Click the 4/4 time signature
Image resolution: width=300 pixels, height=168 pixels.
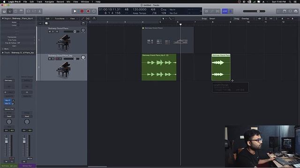pyautogui.click(x=153, y=9)
